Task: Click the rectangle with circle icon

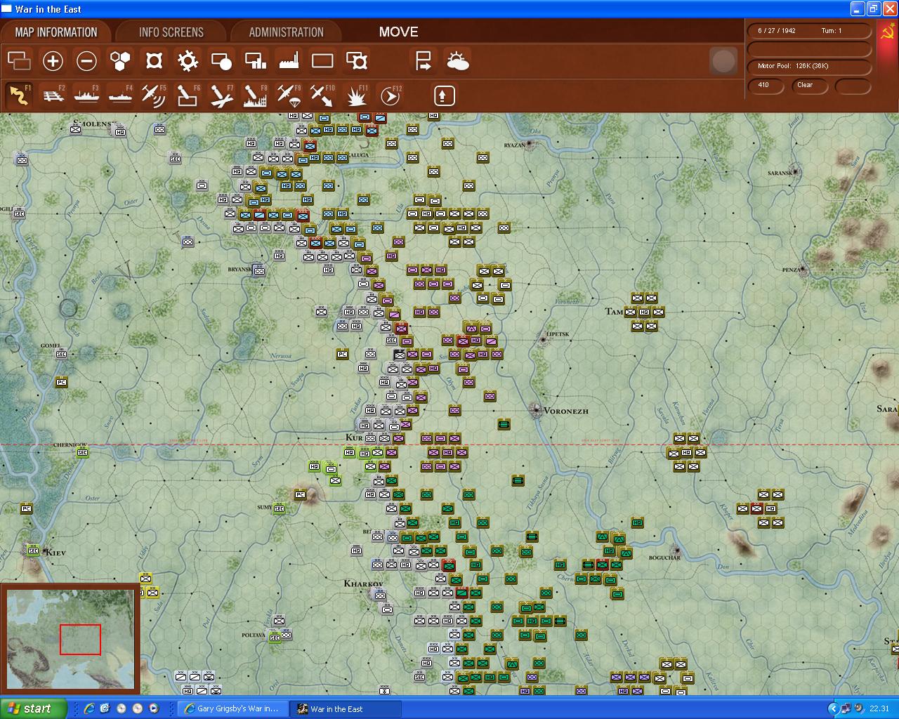Action: [x=221, y=61]
